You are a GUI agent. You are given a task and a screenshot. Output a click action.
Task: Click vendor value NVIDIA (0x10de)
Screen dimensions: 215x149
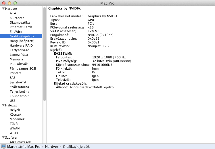pos(101,35)
